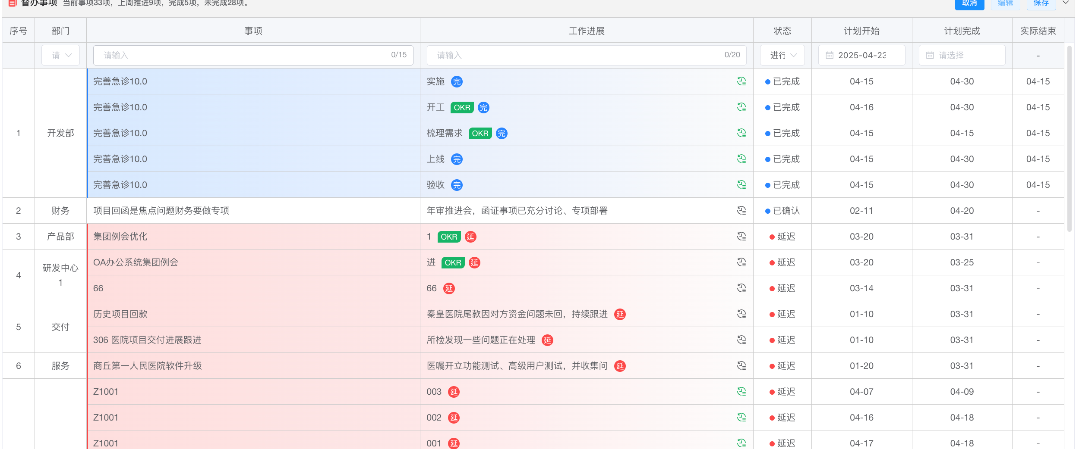This screenshot has width=1079, height=449.
Task: Click the red 延 badge in the 66 row
Action: click(449, 288)
